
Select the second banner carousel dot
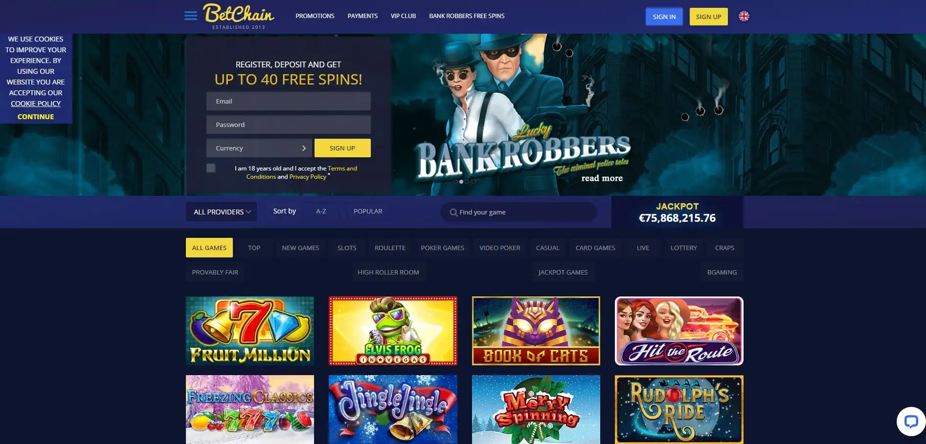pos(461,182)
